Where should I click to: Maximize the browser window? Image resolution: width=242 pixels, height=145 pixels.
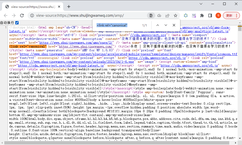(224, 4)
